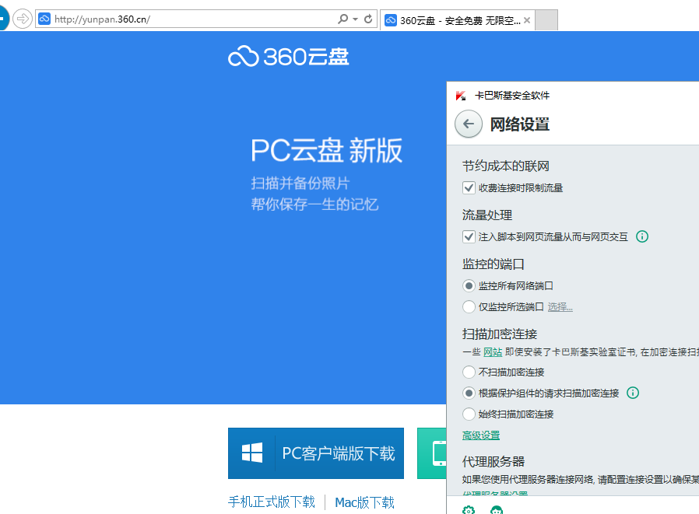The height and width of the screenshot is (514, 699).
Task: Click Mac版下载 link
Action: click(364, 502)
